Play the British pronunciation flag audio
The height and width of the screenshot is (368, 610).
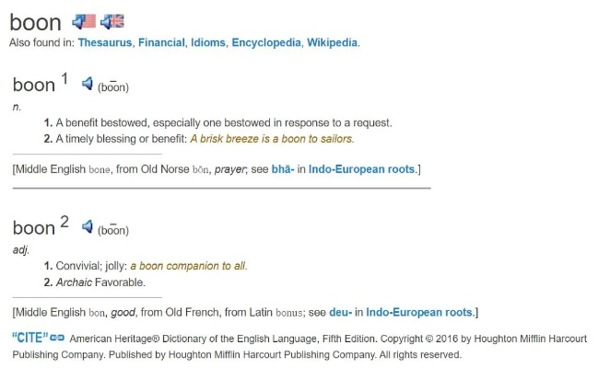112,21
